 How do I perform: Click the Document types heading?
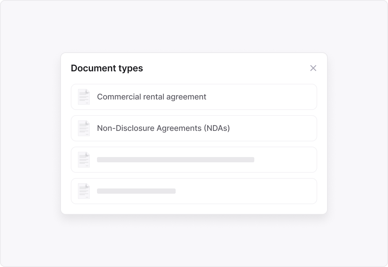pyautogui.click(x=107, y=68)
